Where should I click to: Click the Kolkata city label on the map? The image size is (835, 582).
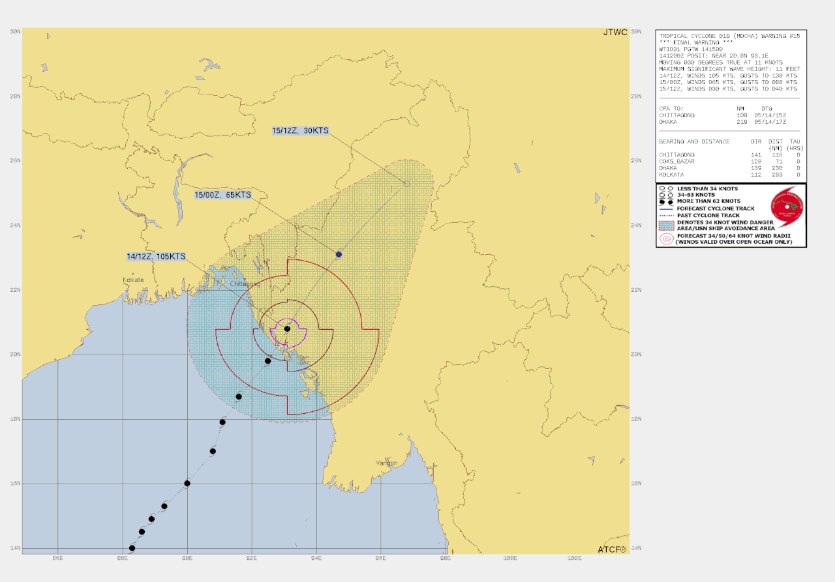[x=133, y=280]
